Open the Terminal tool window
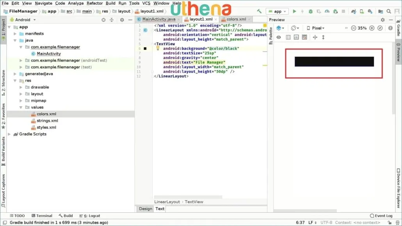Screen dimensions: 402x226 42,216
